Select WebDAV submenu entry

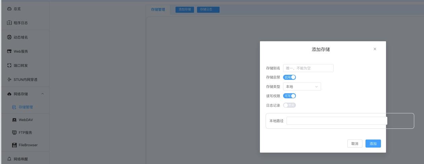point(25,120)
